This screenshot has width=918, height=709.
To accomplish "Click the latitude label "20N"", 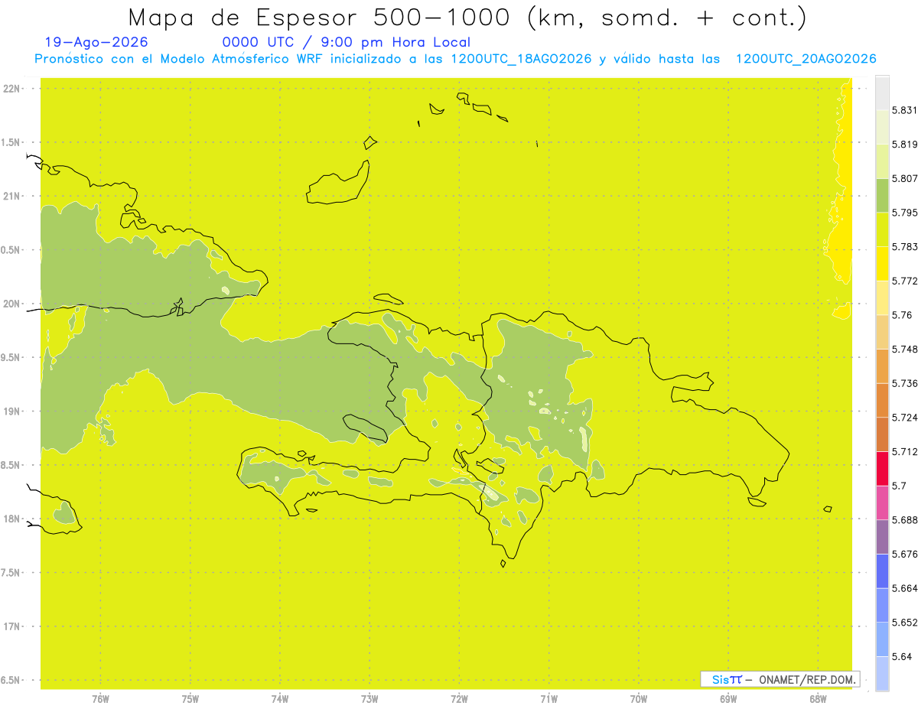I will 12,304.
